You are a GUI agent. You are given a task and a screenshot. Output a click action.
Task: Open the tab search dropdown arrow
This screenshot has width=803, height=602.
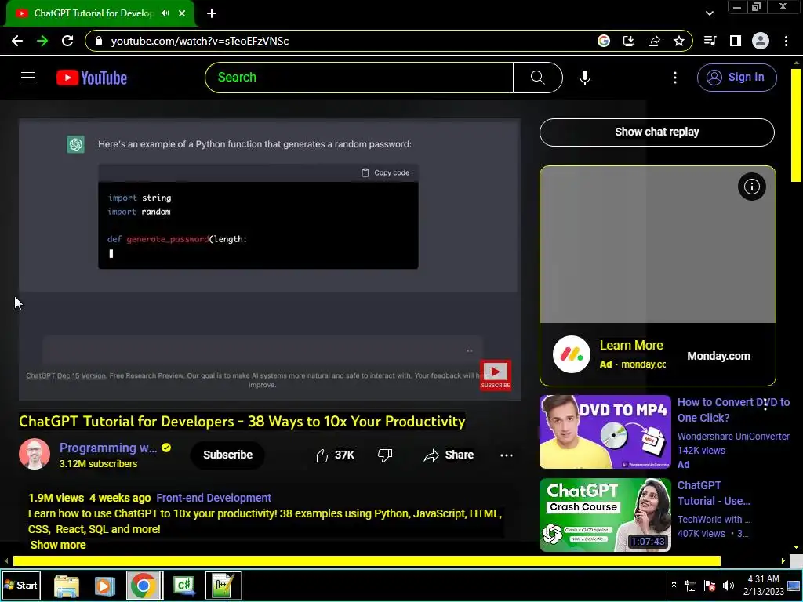click(709, 13)
